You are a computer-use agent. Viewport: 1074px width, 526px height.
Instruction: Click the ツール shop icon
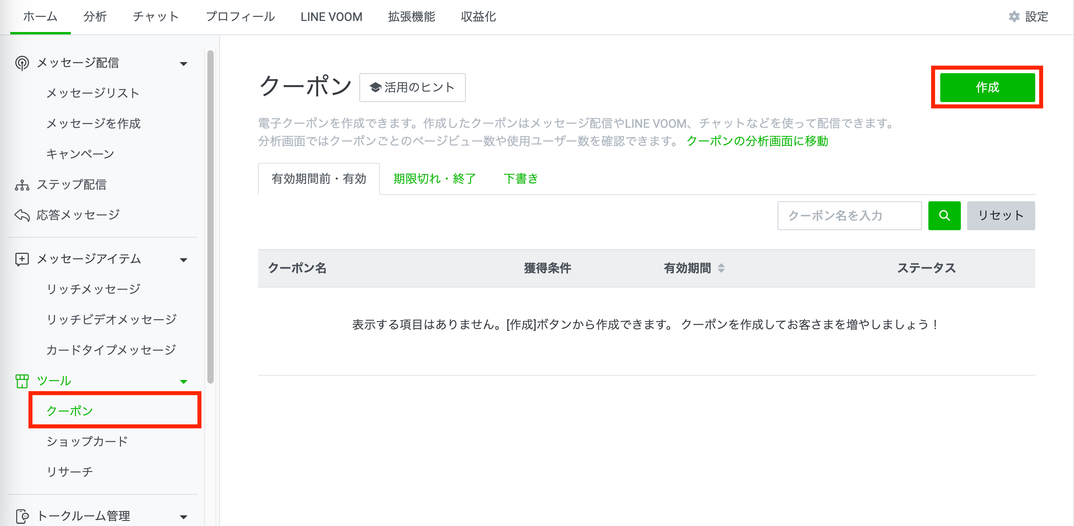coord(22,380)
